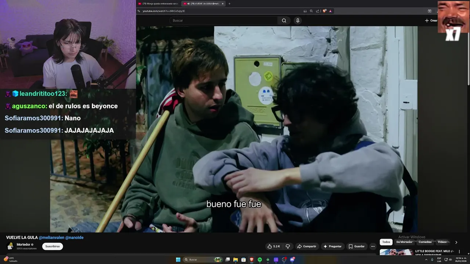Click the Sofiaramos300991 "Nano" chat message
Screen dimensions: 470x264
pos(43,118)
